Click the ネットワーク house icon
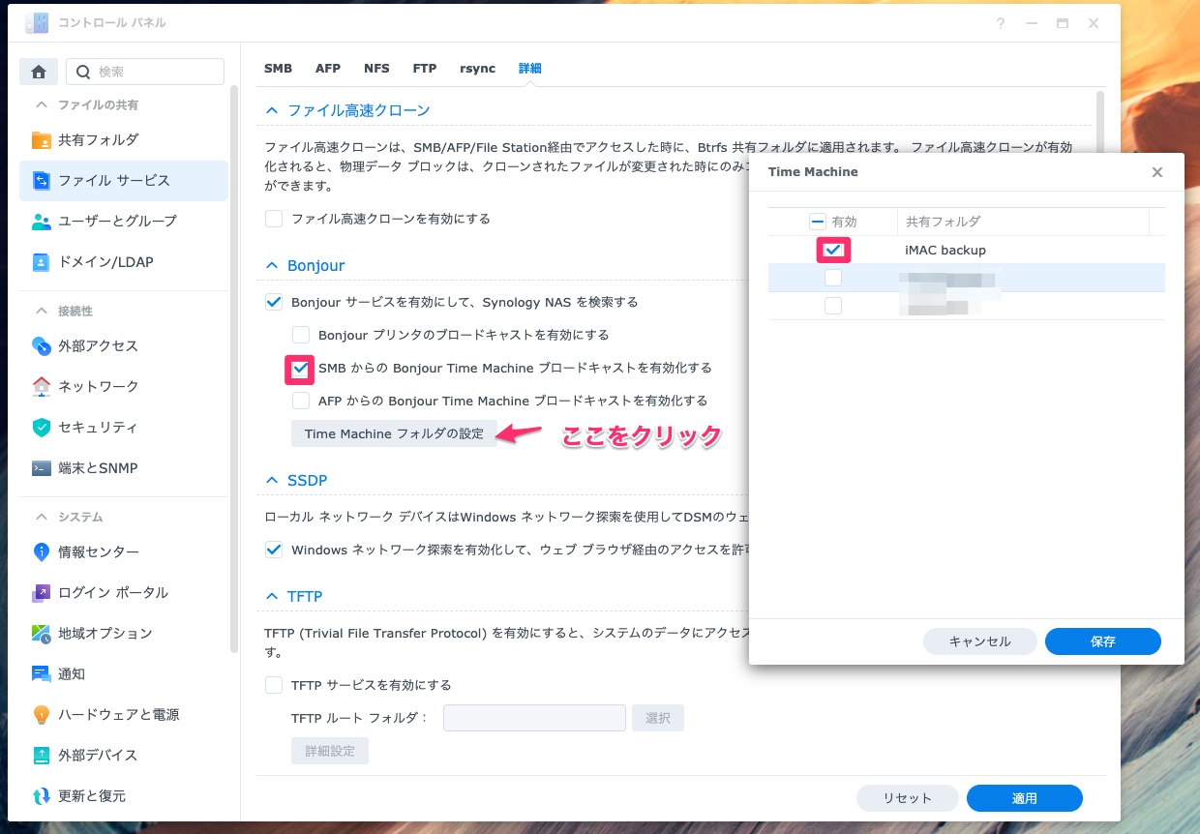The width and height of the screenshot is (1200, 834). coord(42,386)
